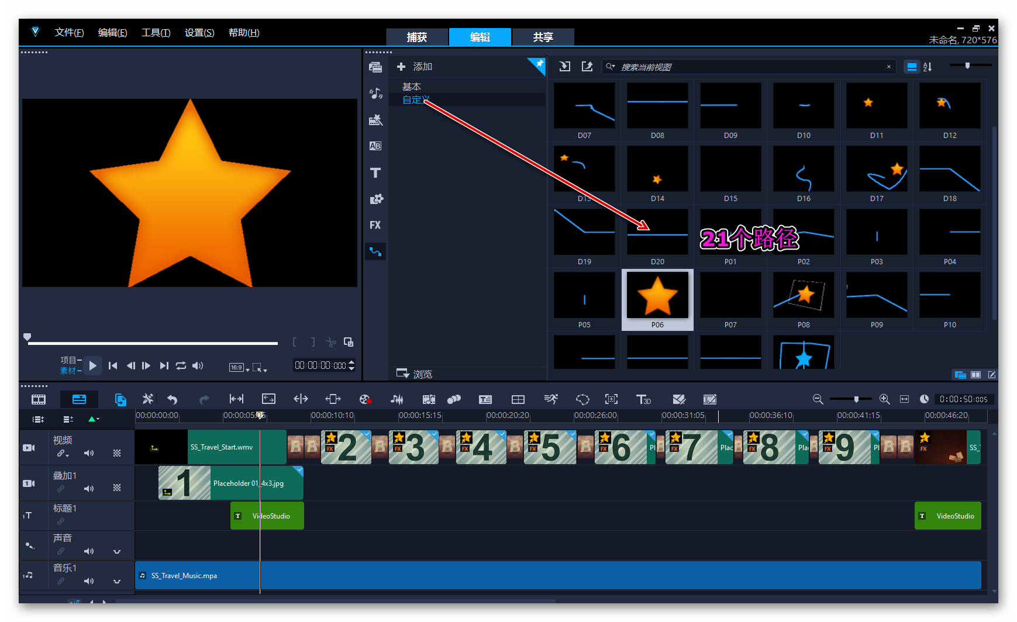Zoom out the timeline

(818, 399)
